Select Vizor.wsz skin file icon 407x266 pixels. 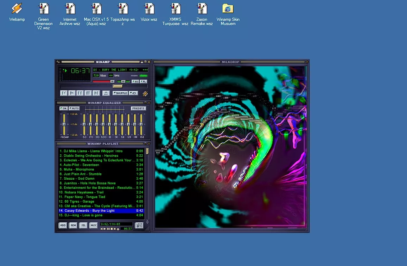pyautogui.click(x=149, y=12)
